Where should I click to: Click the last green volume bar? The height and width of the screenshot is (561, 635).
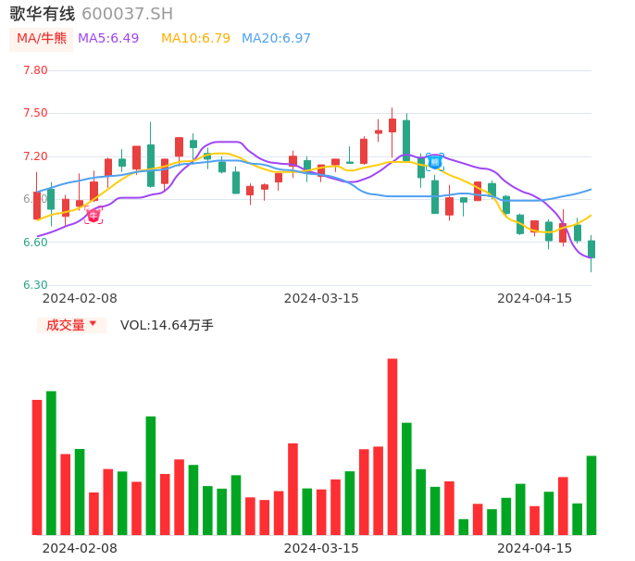591,495
